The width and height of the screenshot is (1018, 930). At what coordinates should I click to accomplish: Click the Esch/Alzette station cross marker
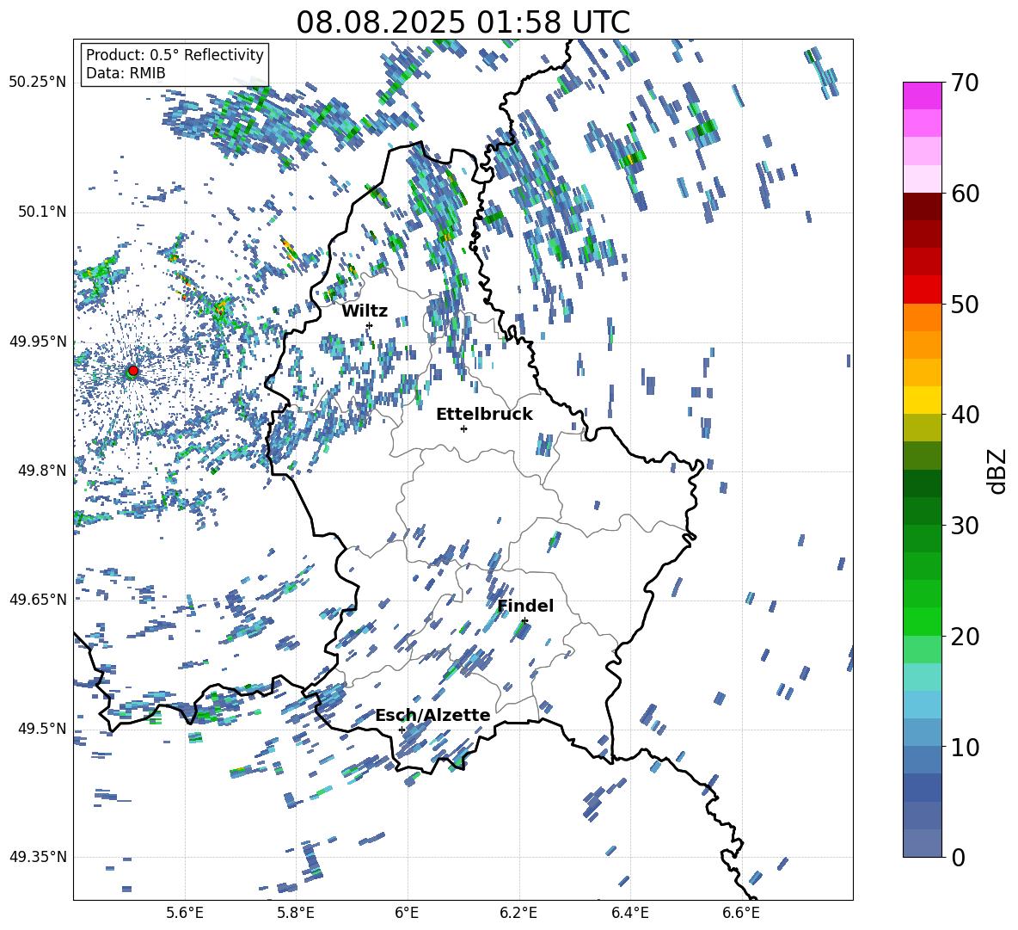[402, 730]
